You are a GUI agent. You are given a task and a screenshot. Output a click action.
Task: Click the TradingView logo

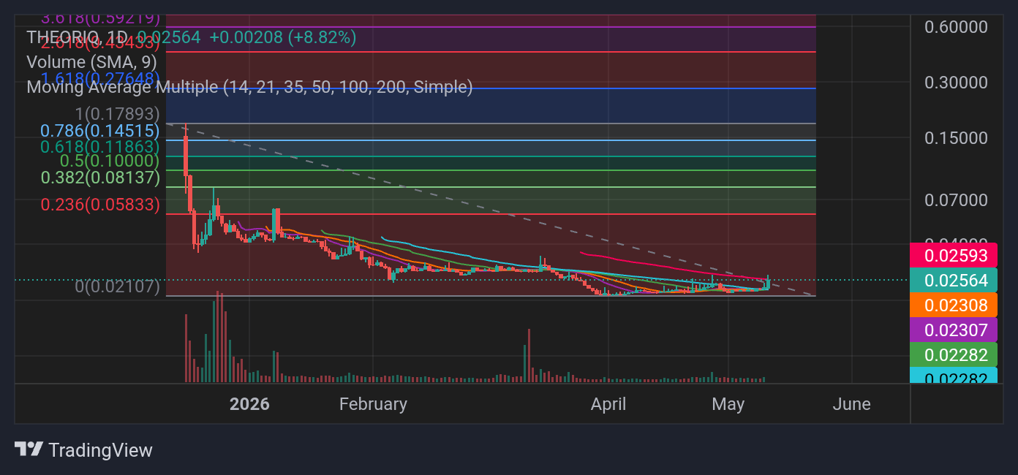(x=29, y=449)
